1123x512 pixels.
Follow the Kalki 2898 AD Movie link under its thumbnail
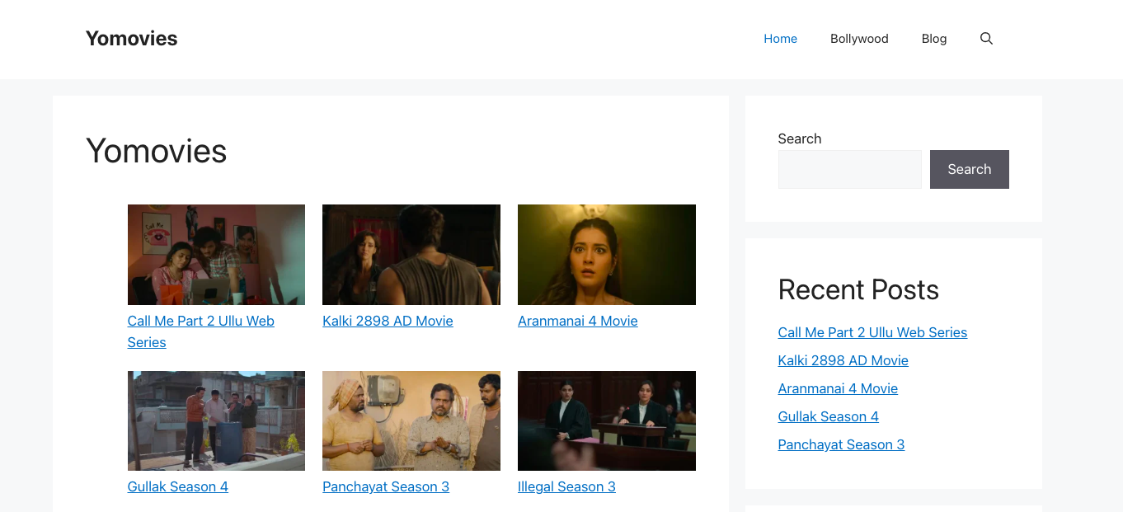(388, 321)
